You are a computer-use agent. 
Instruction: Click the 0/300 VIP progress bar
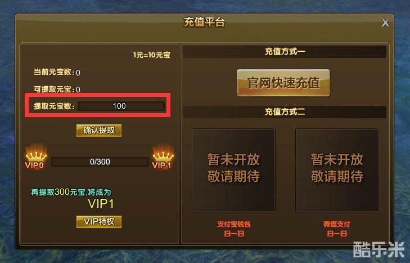(x=100, y=162)
